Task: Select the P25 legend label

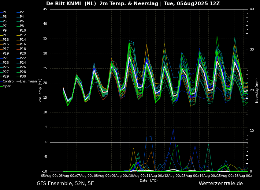Action: pos(6,67)
